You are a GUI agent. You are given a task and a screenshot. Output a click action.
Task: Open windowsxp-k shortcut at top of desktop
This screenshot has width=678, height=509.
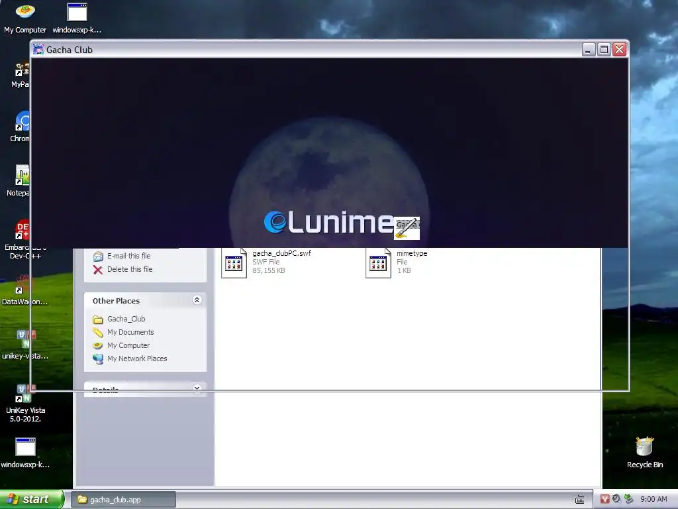click(x=77, y=18)
